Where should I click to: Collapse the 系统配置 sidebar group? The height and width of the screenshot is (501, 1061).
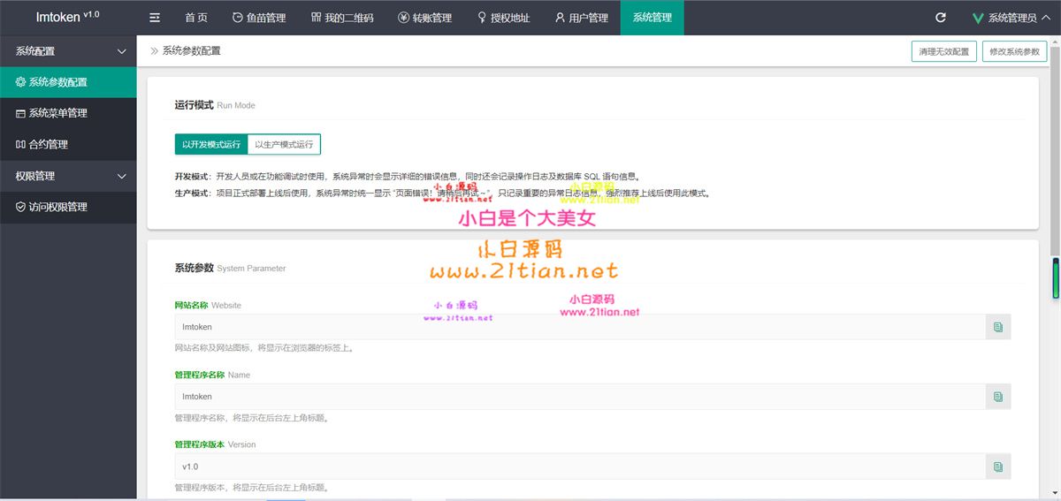click(68, 51)
